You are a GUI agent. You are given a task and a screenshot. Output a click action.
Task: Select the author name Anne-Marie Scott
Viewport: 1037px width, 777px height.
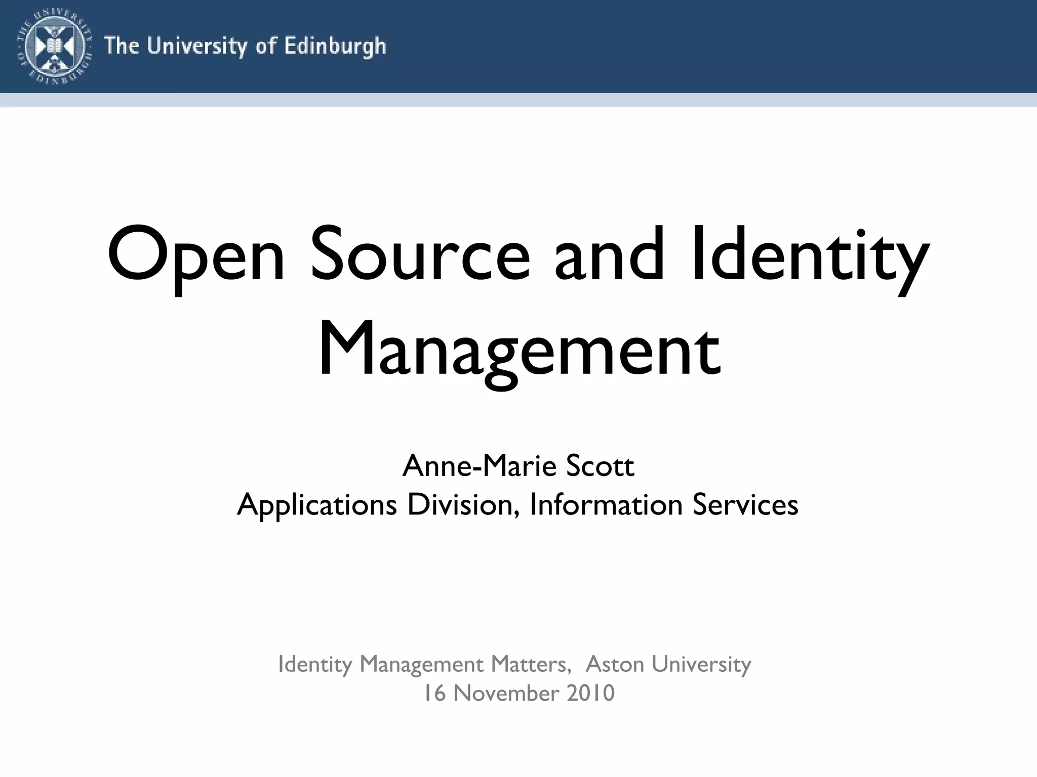(518, 466)
